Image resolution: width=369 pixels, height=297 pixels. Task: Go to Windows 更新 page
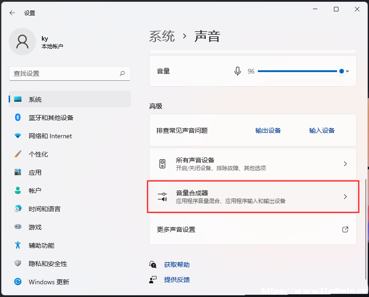(70, 281)
